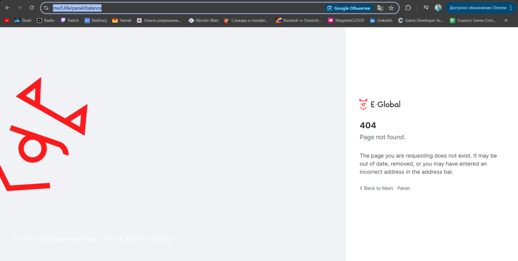Click the Back to Main link
Image resolution: width=518 pixels, height=261 pixels.
(378, 188)
